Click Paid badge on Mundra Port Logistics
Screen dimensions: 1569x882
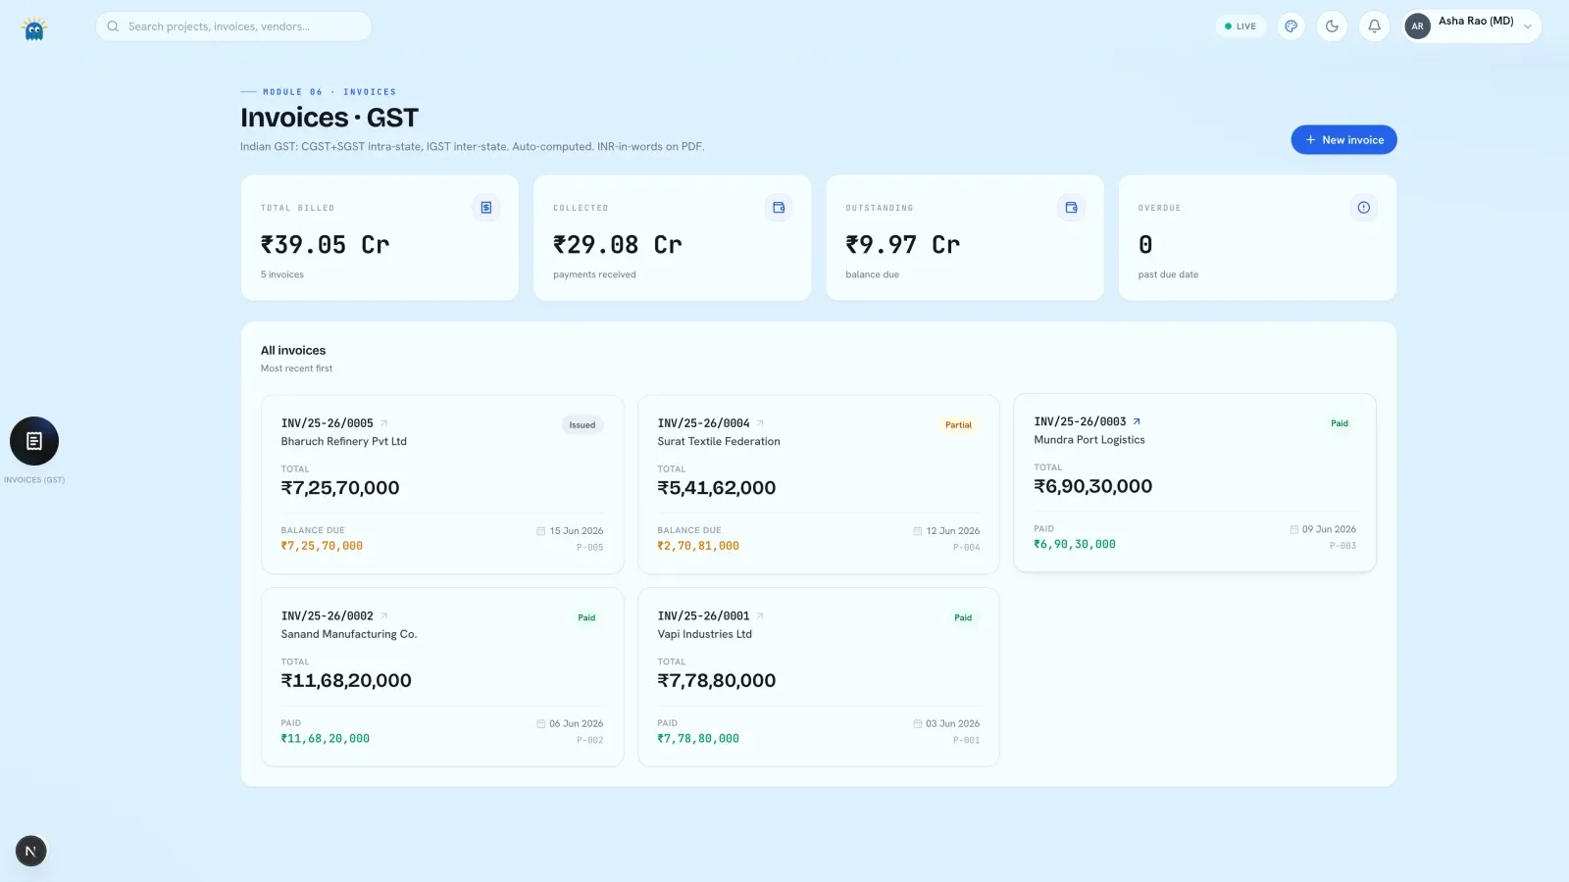click(x=1340, y=423)
